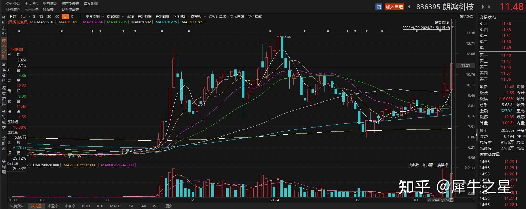Open the 分时走势 sidebar tab
This screenshot has height=209, width=526.
coord(4,26)
